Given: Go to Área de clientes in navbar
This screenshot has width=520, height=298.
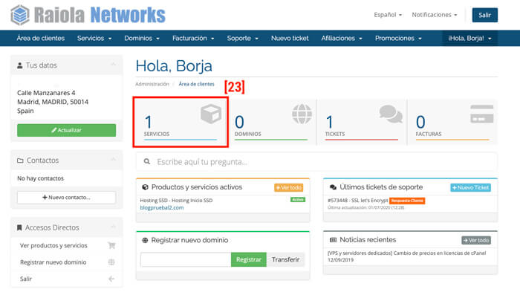Looking at the screenshot, I should click(40, 38).
